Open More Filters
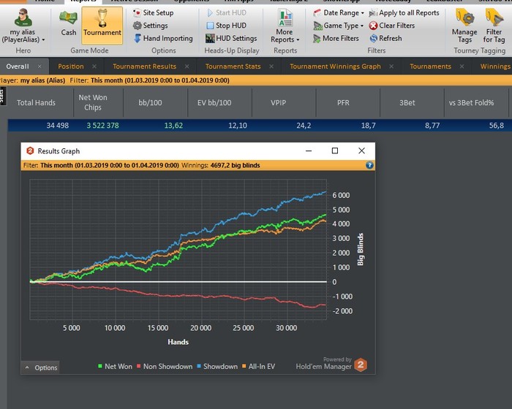This screenshot has width=512, height=409. (x=336, y=39)
